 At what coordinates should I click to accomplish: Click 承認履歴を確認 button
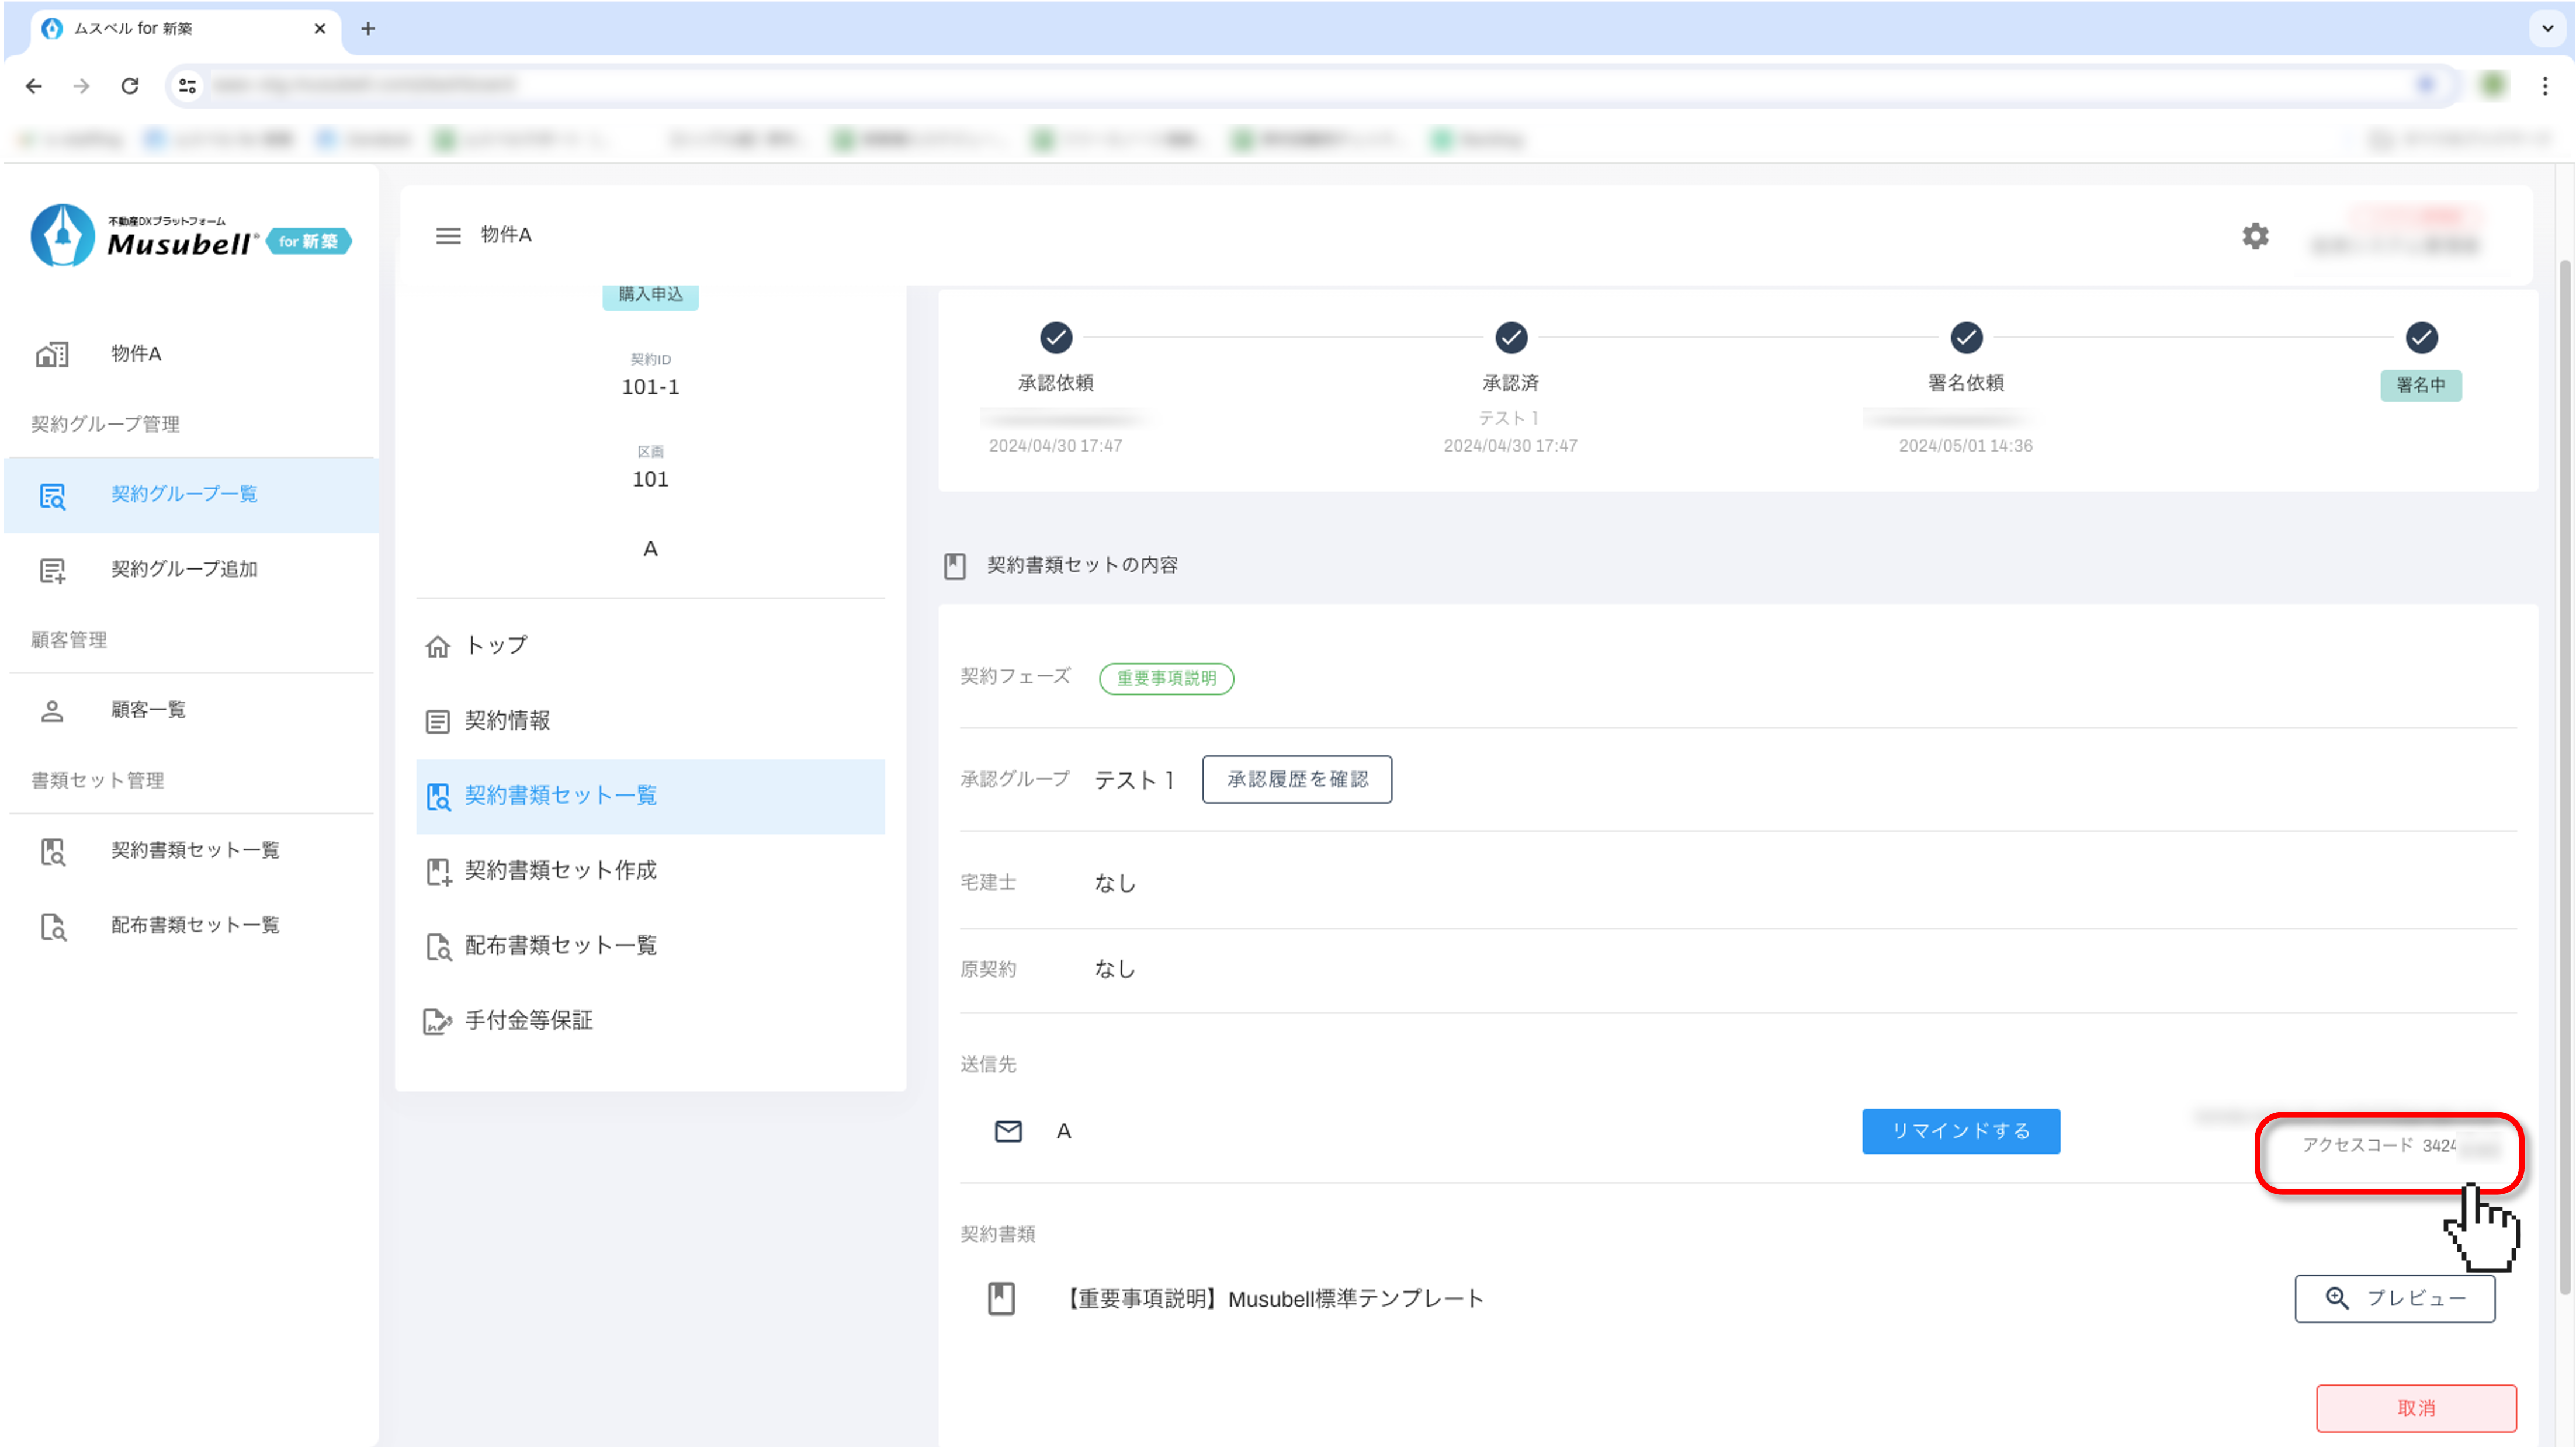tap(1296, 779)
